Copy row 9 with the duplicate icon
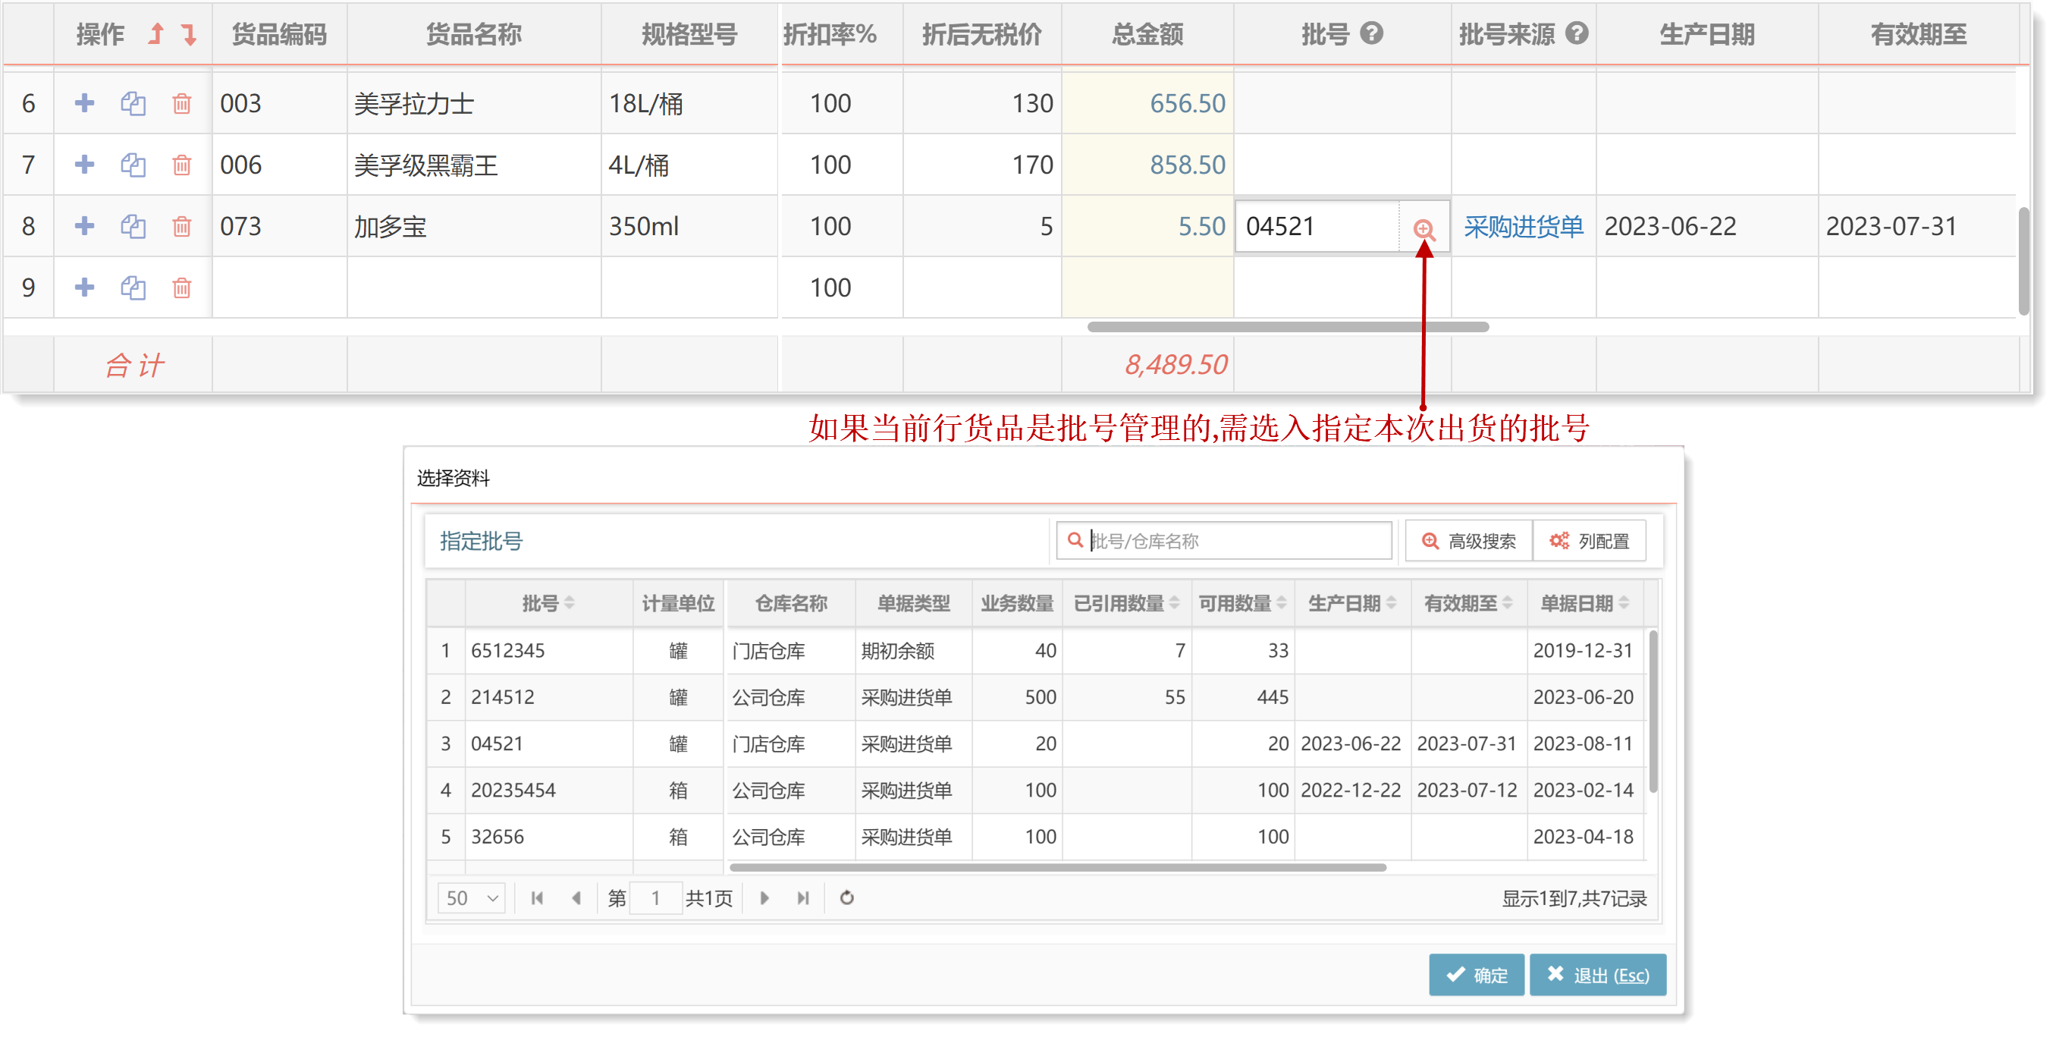 pos(133,288)
